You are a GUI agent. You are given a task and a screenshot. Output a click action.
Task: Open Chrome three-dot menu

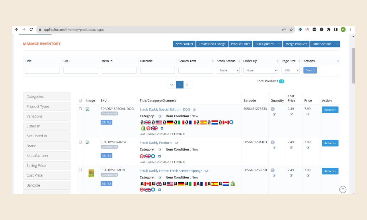pyautogui.click(x=350, y=29)
